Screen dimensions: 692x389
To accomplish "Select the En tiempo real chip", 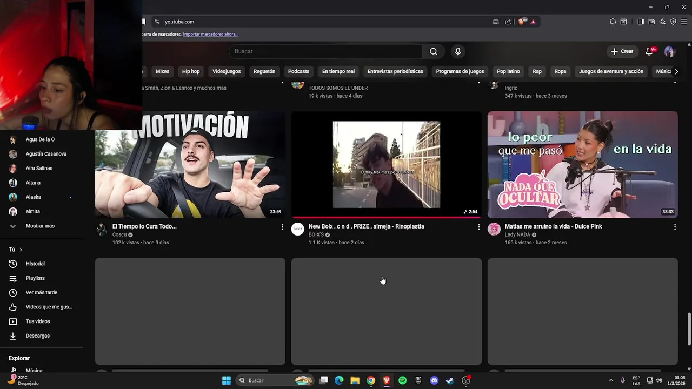I will (x=338, y=71).
